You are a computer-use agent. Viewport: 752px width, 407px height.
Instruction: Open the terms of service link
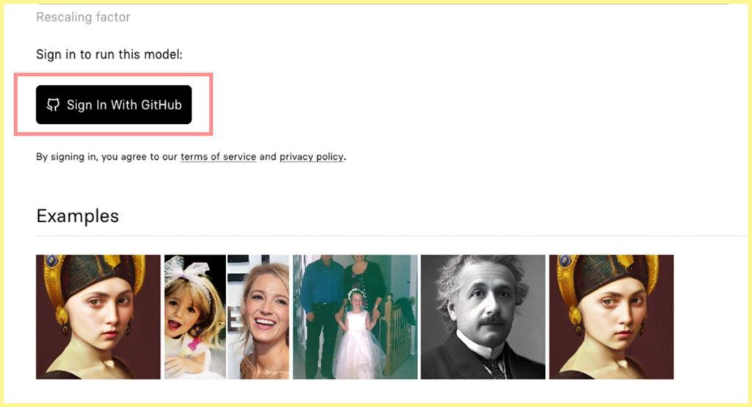[218, 157]
